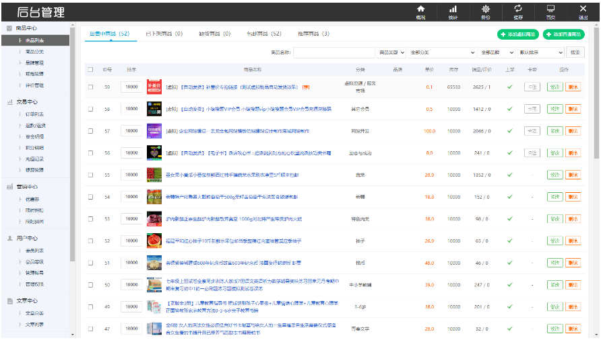Click orange 删除 delete button for ID 59

(573, 87)
